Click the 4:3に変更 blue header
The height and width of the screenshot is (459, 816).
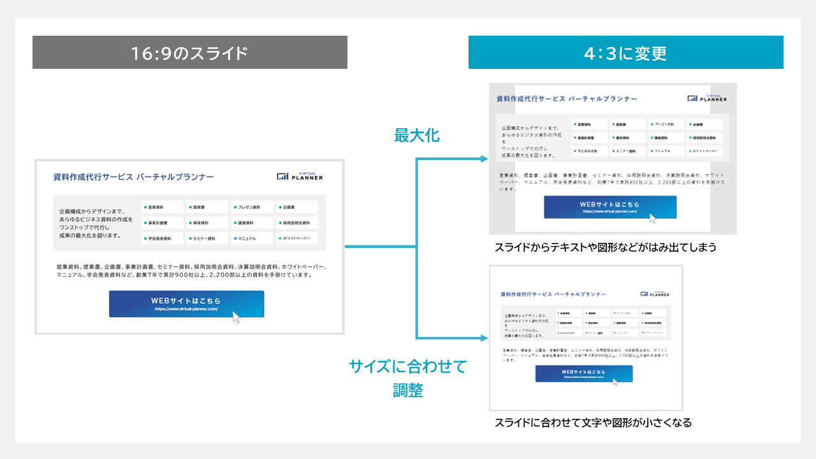pyautogui.click(x=625, y=52)
